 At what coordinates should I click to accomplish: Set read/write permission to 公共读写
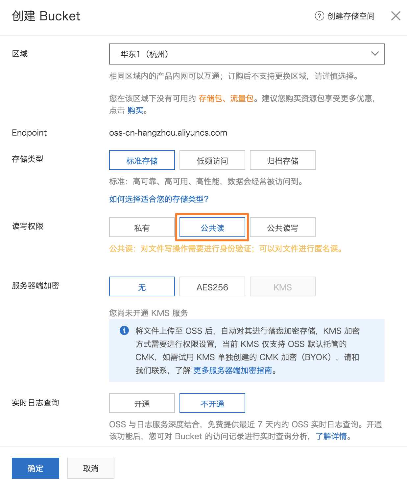[283, 228]
